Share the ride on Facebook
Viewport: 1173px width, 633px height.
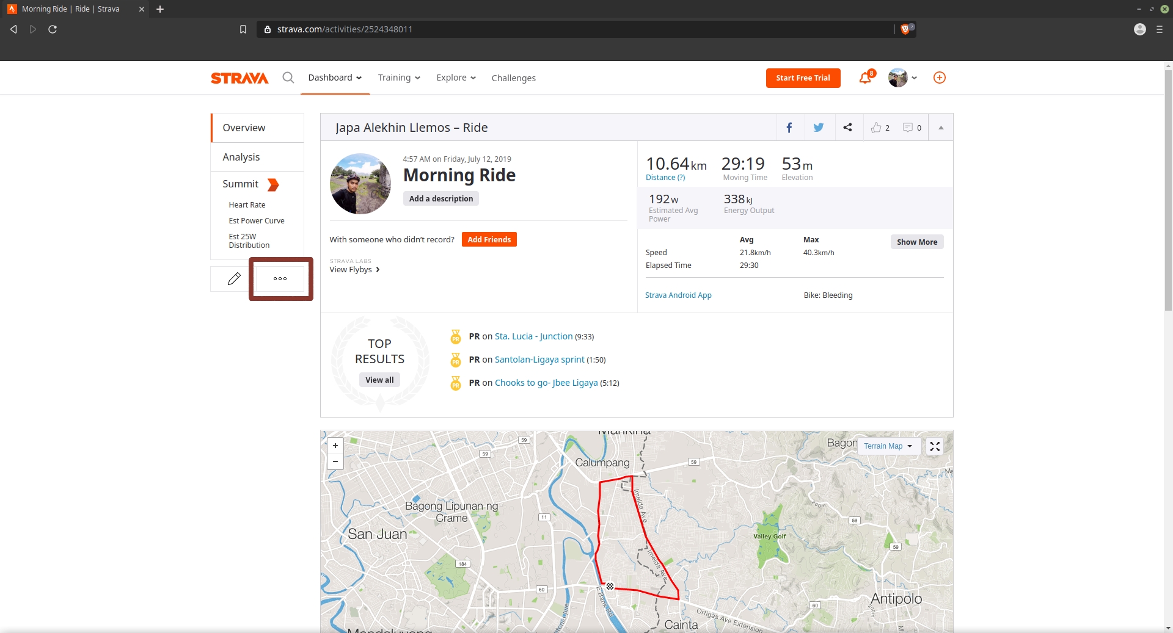tap(789, 128)
